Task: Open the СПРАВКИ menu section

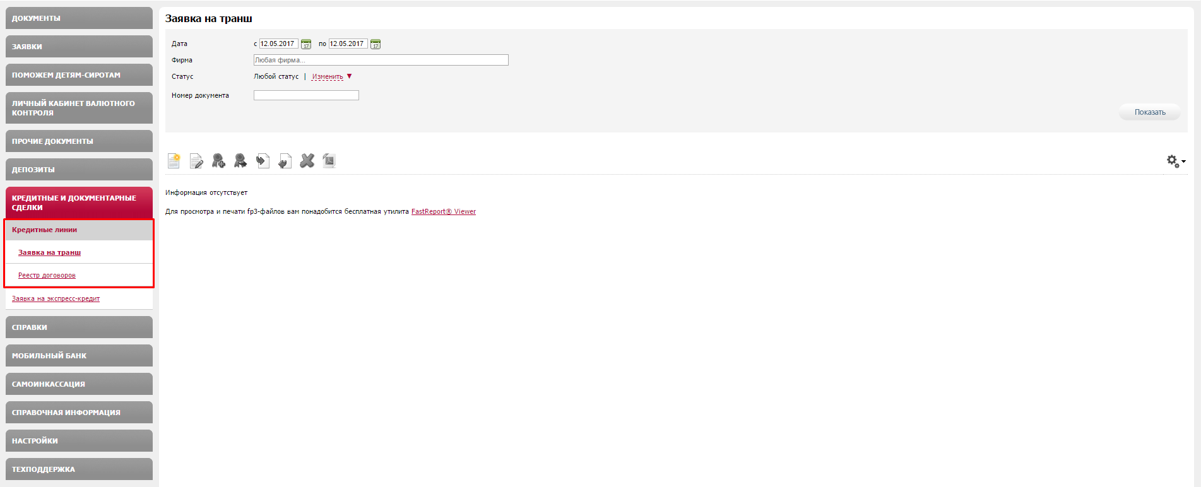Action: (79, 327)
